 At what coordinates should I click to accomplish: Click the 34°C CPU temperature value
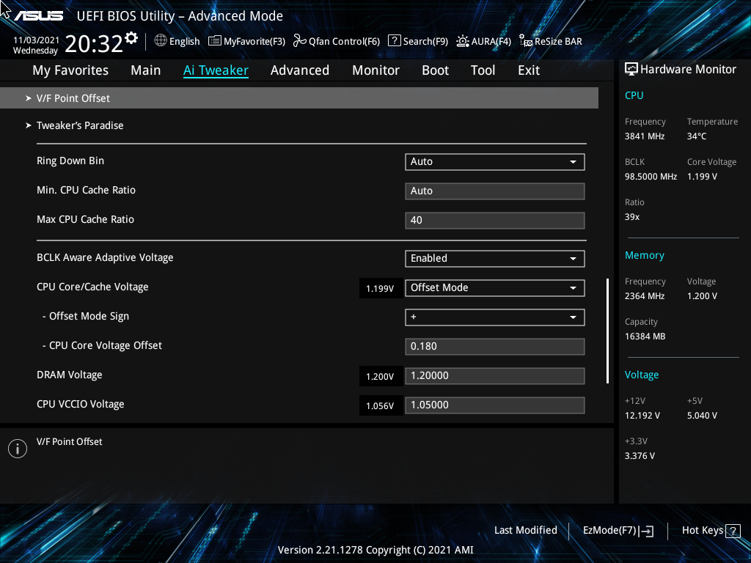697,136
